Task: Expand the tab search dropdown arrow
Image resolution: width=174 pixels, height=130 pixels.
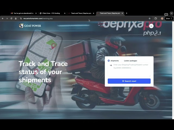Action: pyautogui.click(x=172, y=13)
